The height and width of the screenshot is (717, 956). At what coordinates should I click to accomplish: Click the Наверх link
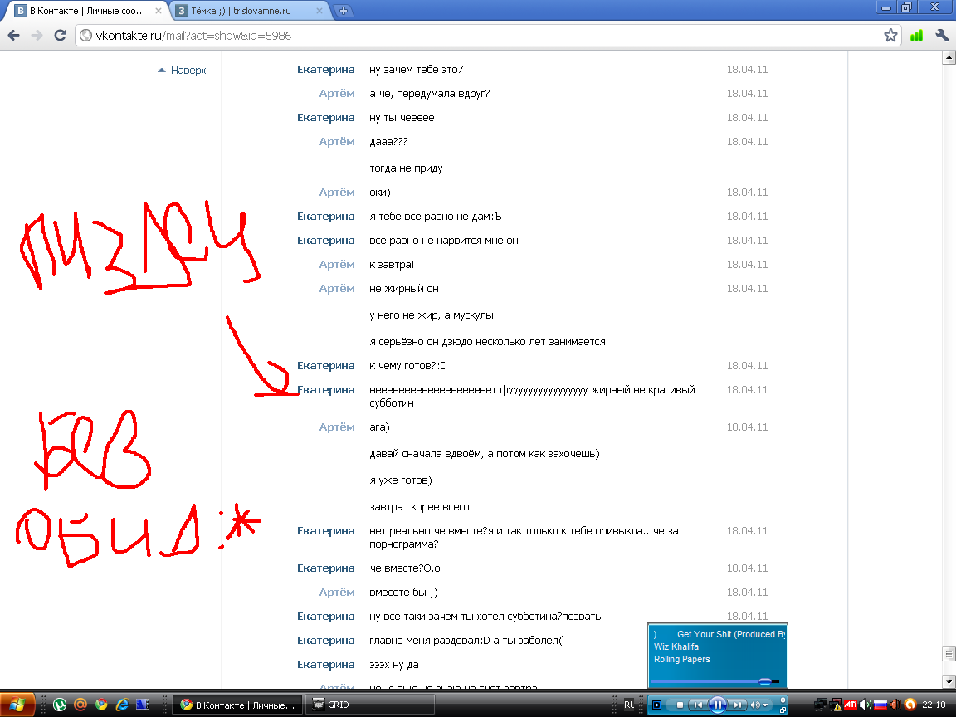pyautogui.click(x=182, y=70)
